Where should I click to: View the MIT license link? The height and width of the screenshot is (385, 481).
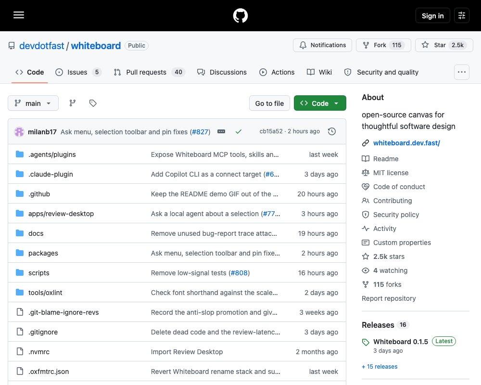coord(391,173)
